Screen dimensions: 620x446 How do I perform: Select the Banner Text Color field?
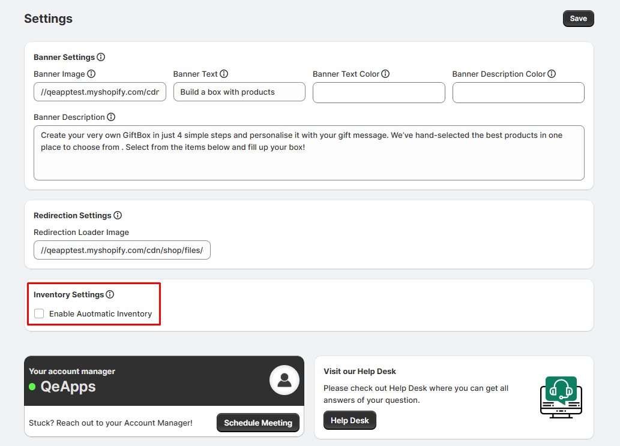pos(379,92)
